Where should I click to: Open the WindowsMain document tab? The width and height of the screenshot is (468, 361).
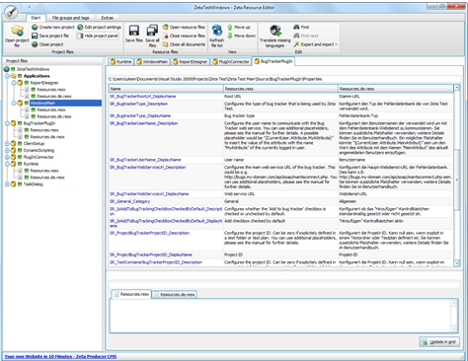152,61
